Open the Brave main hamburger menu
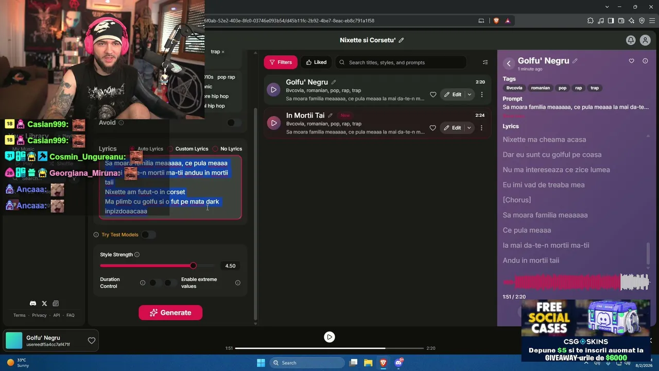This screenshot has width=659, height=371. [652, 21]
